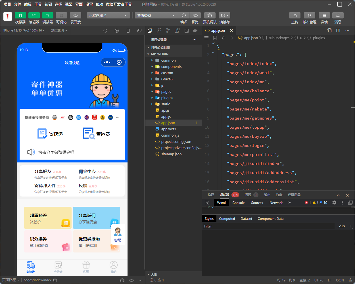Click the battery indicator in simulator status bar
Viewport: 355px width, 284px height.
(122, 50)
